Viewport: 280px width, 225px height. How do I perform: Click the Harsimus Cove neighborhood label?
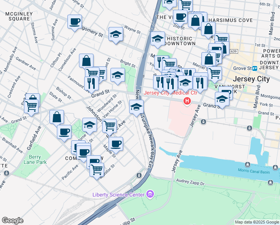(231, 20)
